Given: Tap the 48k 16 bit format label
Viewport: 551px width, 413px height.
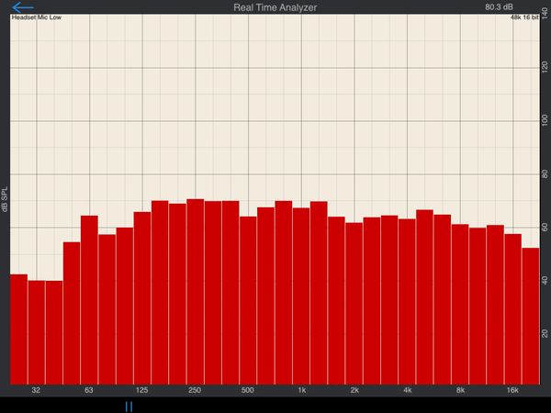Looking at the screenshot, I should [523, 17].
